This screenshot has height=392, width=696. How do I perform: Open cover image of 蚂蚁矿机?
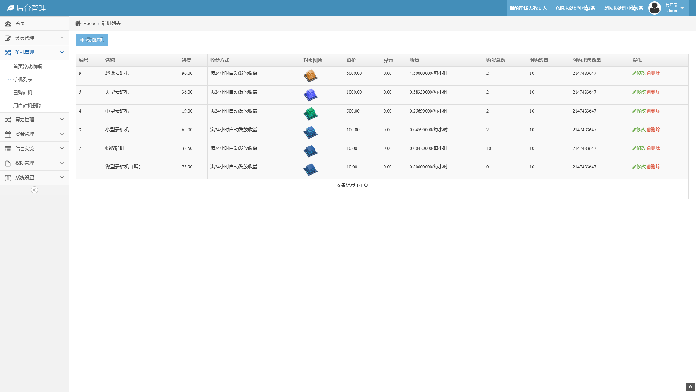click(310, 151)
